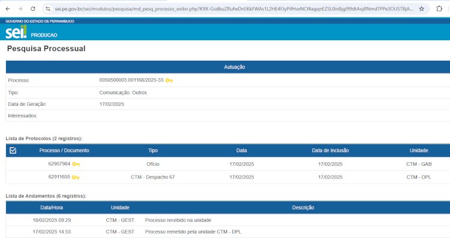Screen dimensions: 450x238
Task: Open site information icon in address bar
Action: point(48,9)
